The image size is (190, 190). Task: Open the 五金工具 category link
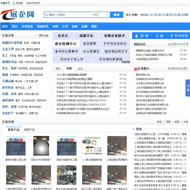[8, 49]
